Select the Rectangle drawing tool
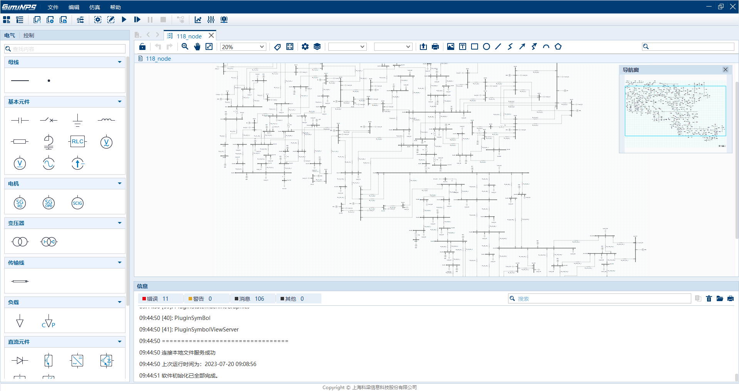Image resolution: width=739 pixels, height=391 pixels. click(474, 46)
